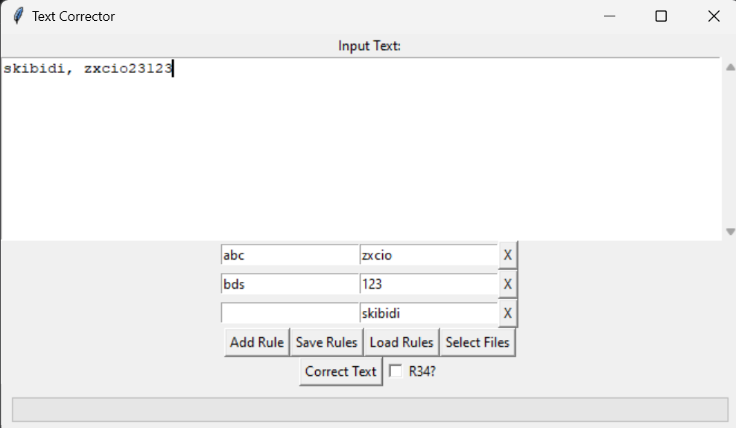The image size is (736, 428).
Task: Focus the empty field beside skibidi
Action: pyautogui.click(x=290, y=313)
